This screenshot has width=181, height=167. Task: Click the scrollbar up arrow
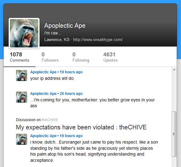(174, 70)
